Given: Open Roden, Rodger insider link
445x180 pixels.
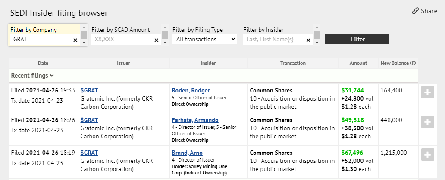Looking at the screenshot, I should tap(191, 90).
